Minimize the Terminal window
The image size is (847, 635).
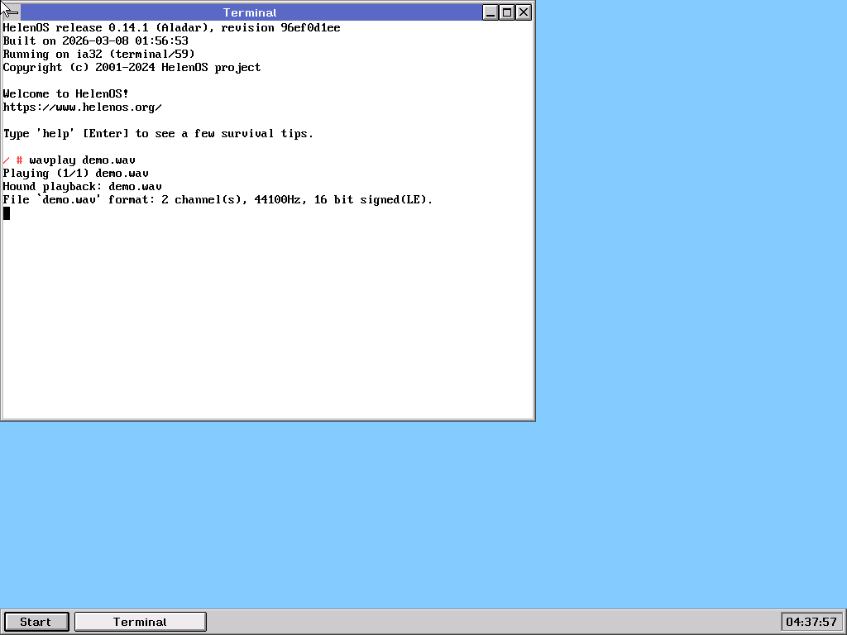click(x=490, y=12)
